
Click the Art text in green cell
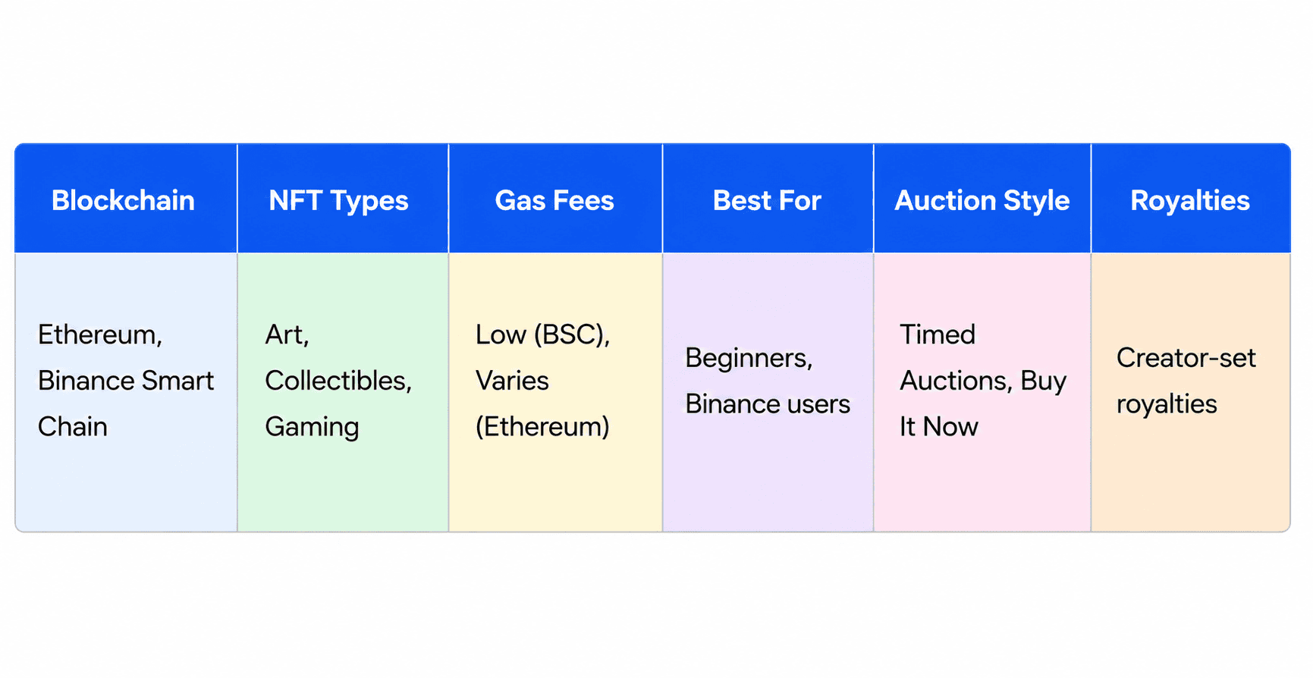[x=286, y=334]
